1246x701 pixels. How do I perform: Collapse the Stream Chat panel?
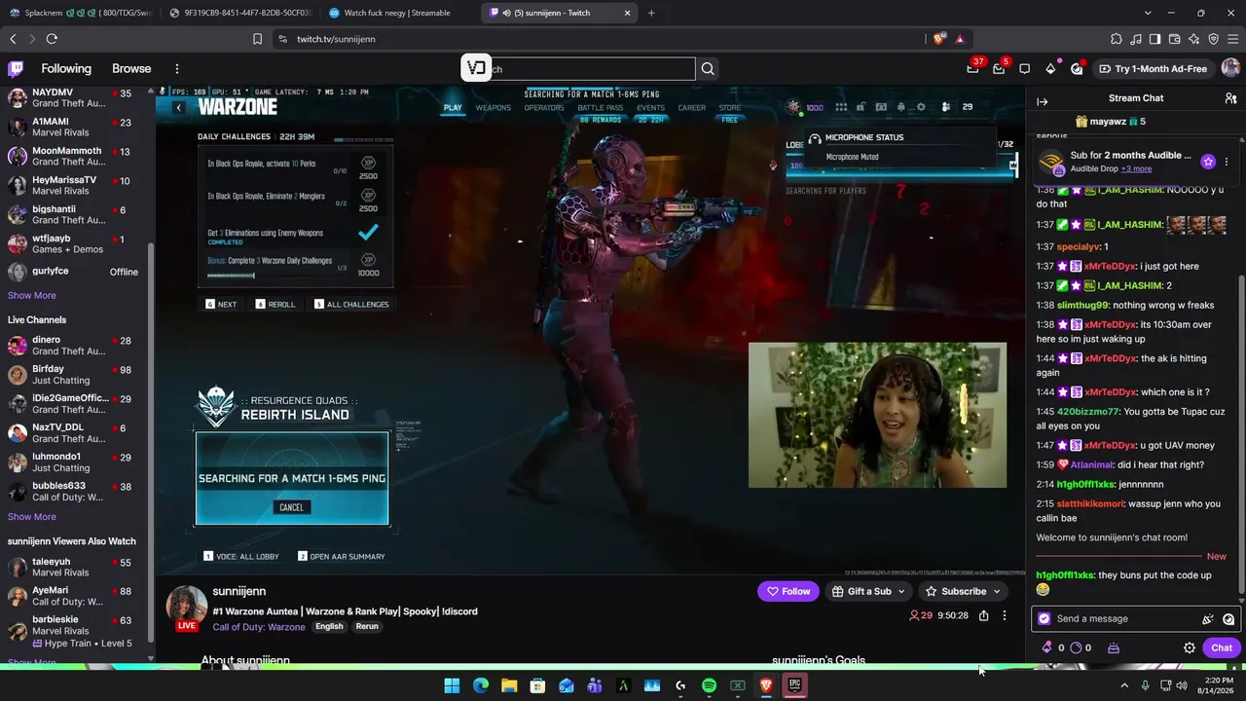1042,100
